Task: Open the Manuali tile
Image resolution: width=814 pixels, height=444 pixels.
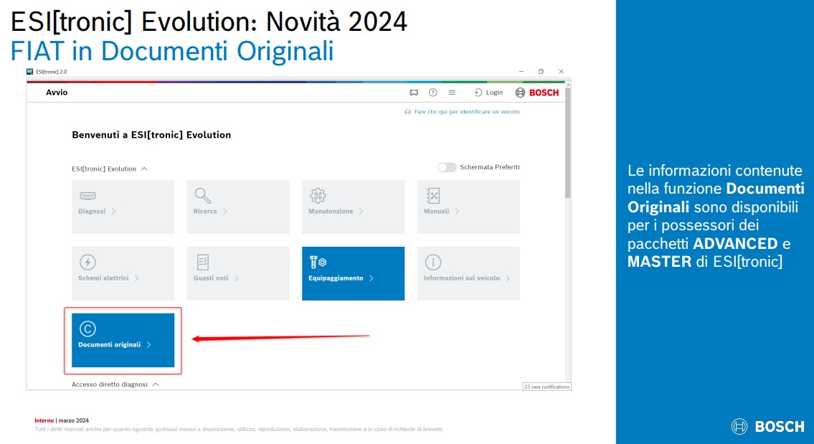Action: 468,207
